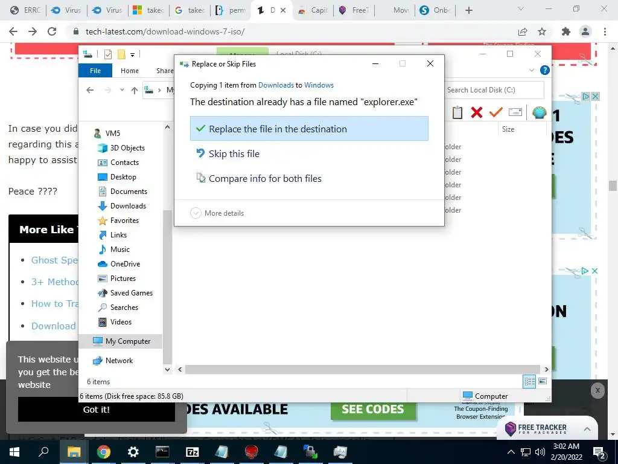Click Explorer back arrow
618x464 pixels.
pyautogui.click(x=90, y=90)
